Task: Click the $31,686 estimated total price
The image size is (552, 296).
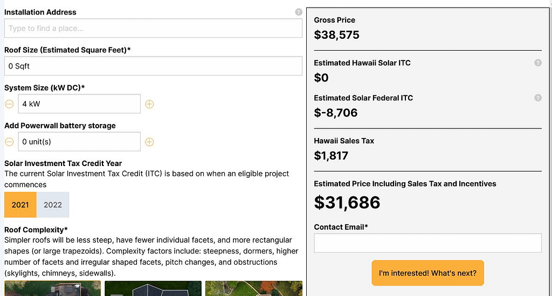Action: coord(347,202)
